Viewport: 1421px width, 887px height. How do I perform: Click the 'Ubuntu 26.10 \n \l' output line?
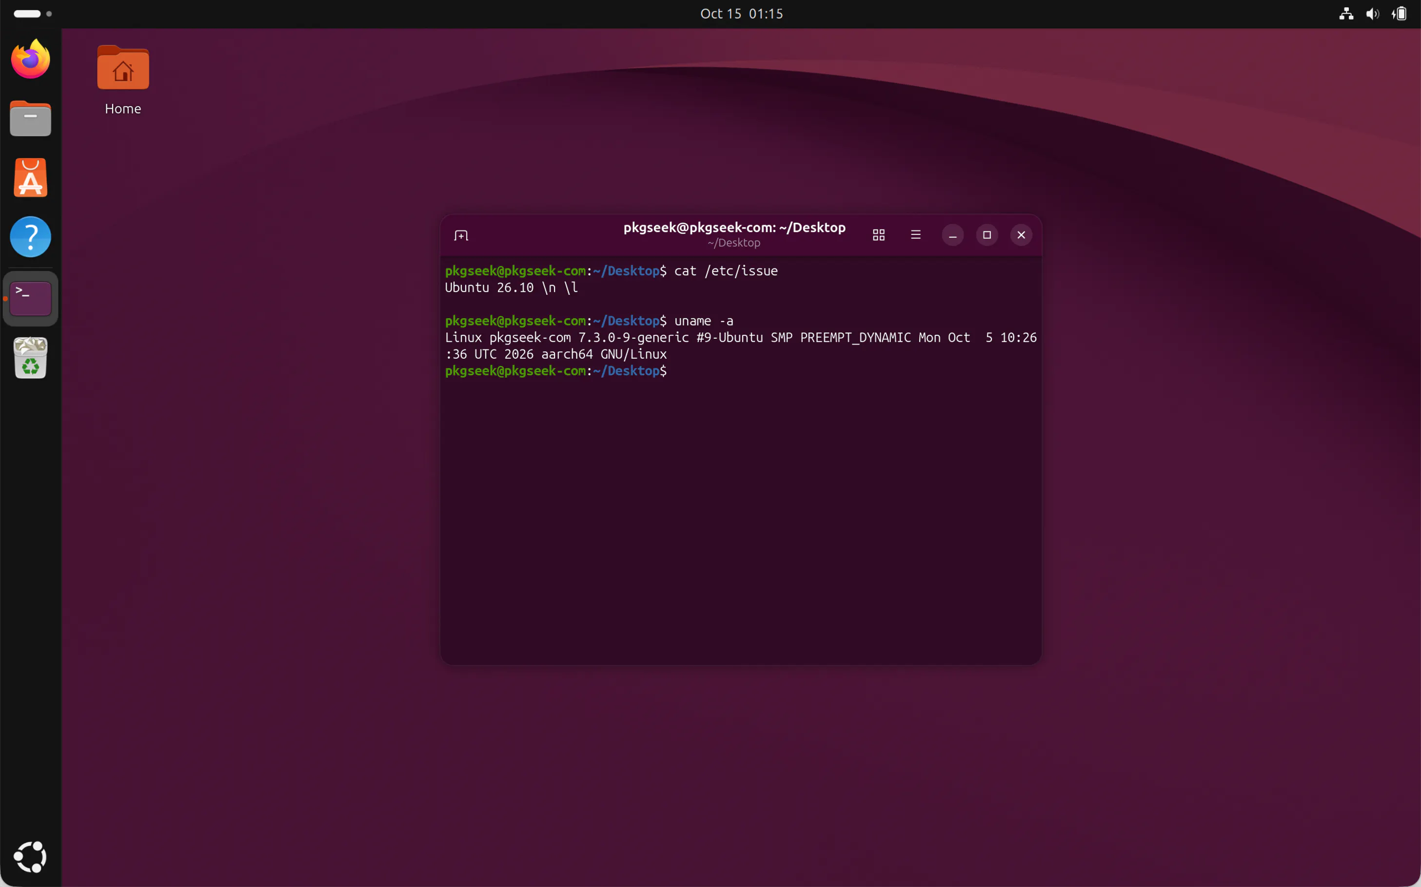pos(511,288)
